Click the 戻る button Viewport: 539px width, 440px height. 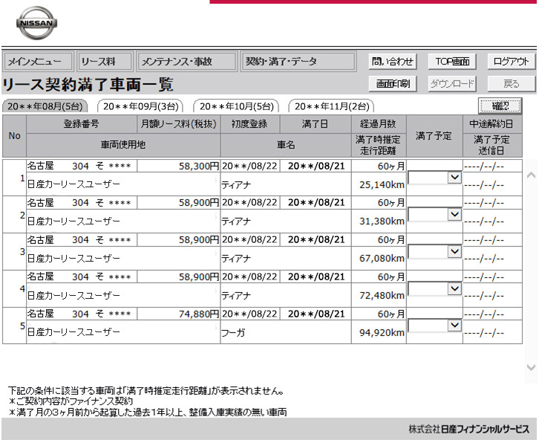tap(512, 84)
